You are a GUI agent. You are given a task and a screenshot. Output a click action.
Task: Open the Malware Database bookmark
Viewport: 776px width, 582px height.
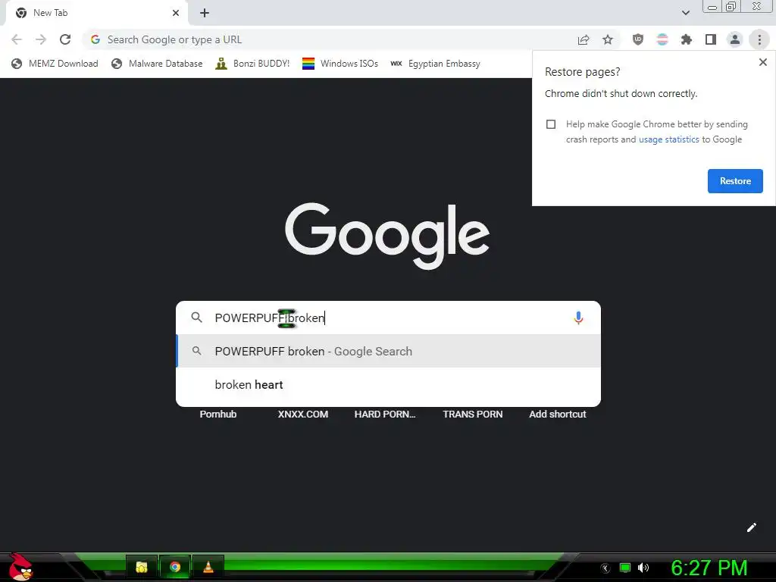[157, 64]
